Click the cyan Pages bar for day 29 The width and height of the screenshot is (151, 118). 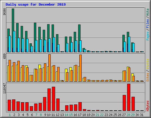click(x=134, y=47)
